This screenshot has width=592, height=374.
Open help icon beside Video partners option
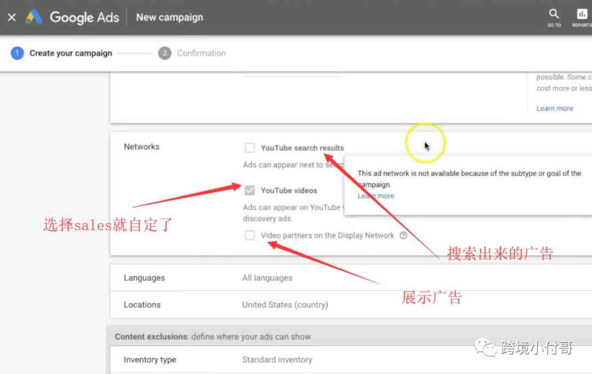point(403,235)
